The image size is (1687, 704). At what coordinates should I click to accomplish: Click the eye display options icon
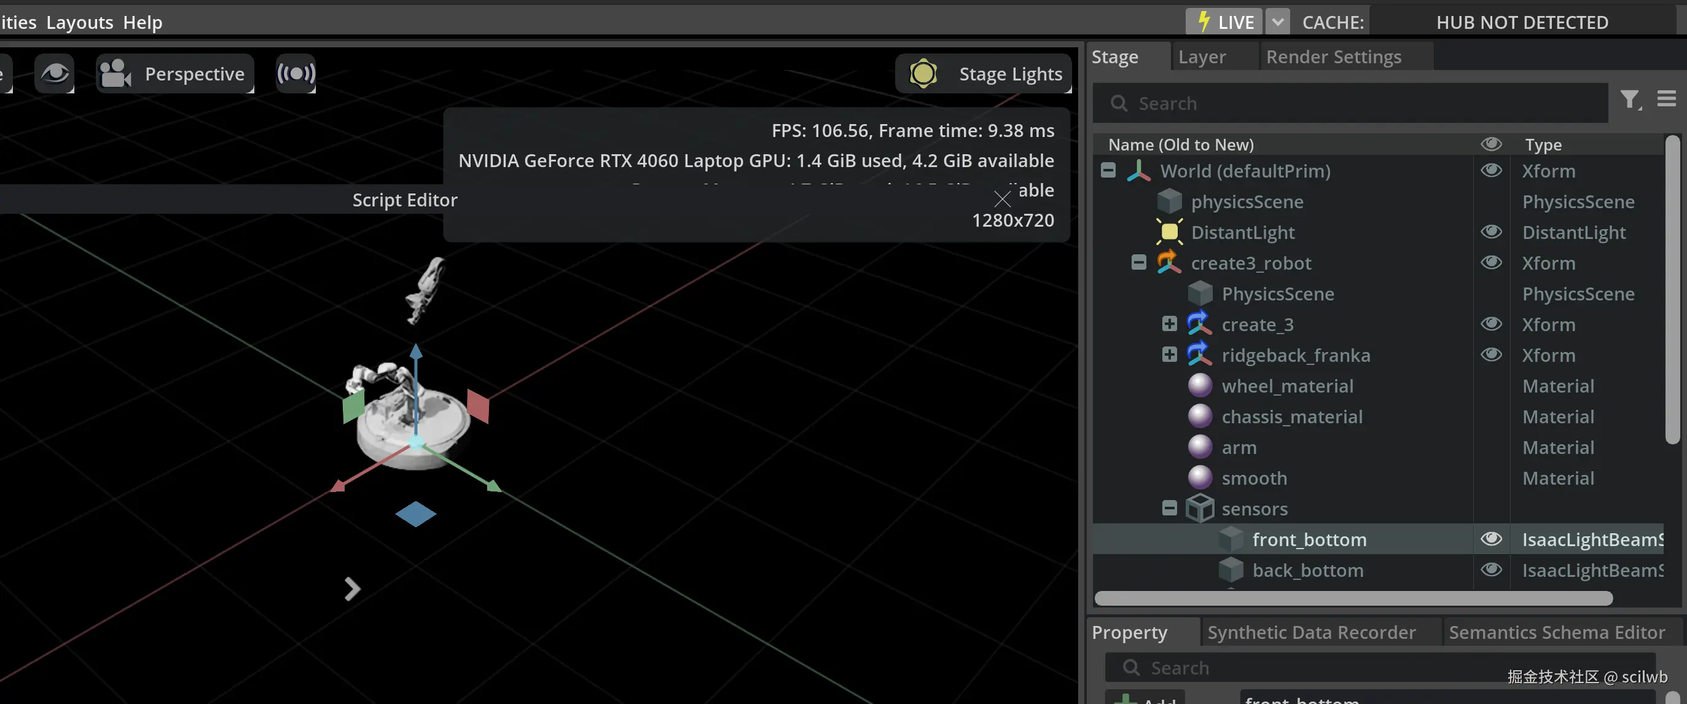pyautogui.click(x=54, y=73)
